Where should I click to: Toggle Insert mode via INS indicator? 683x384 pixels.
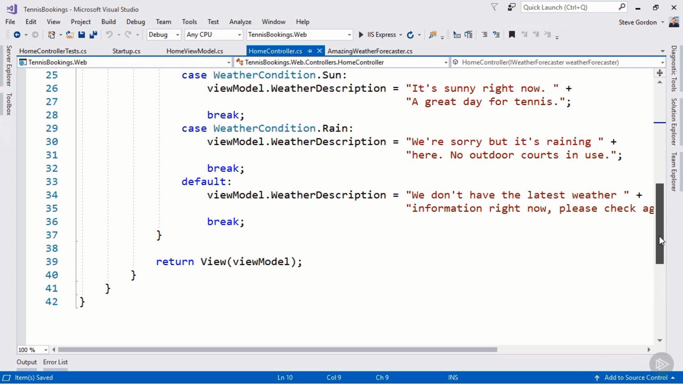pyautogui.click(x=452, y=377)
